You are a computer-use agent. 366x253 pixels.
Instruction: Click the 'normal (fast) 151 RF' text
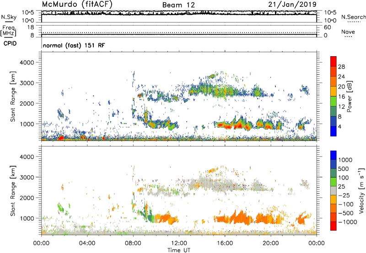tap(74, 45)
